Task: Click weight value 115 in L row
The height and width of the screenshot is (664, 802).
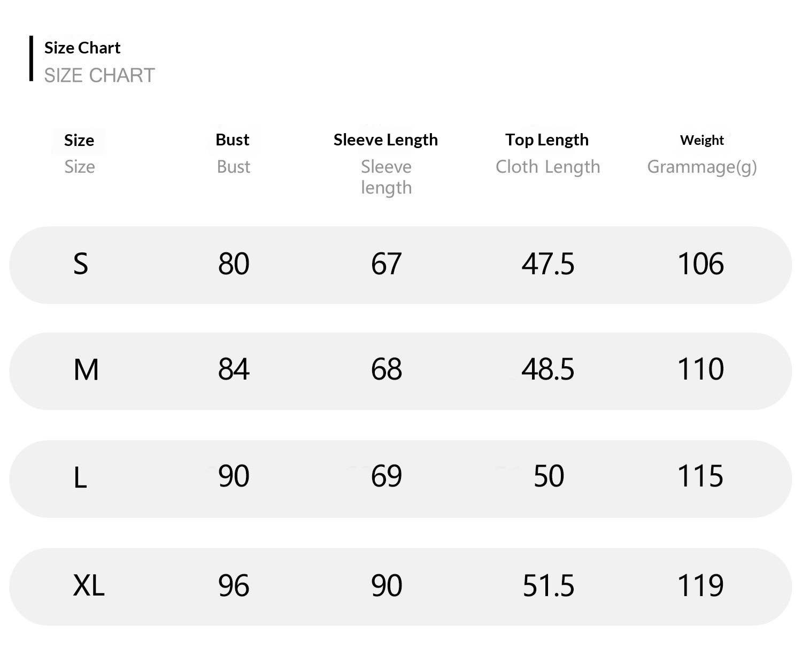Action: point(700,476)
